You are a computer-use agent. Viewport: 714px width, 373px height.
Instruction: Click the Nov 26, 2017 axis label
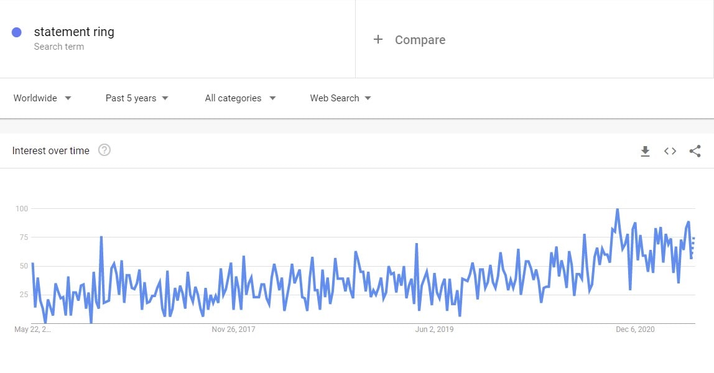pos(233,329)
